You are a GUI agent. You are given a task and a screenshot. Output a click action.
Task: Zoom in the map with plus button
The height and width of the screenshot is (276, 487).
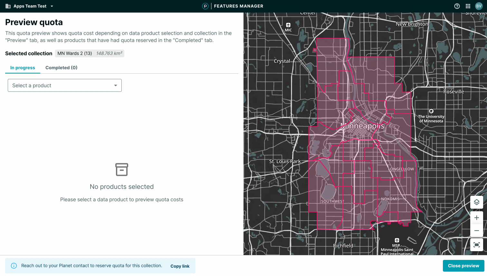point(477,218)
